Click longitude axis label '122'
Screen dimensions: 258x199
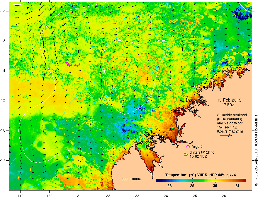tap(107, 196)
